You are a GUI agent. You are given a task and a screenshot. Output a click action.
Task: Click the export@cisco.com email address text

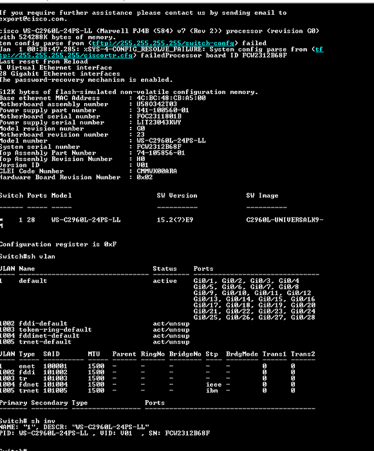click(33, 19)
